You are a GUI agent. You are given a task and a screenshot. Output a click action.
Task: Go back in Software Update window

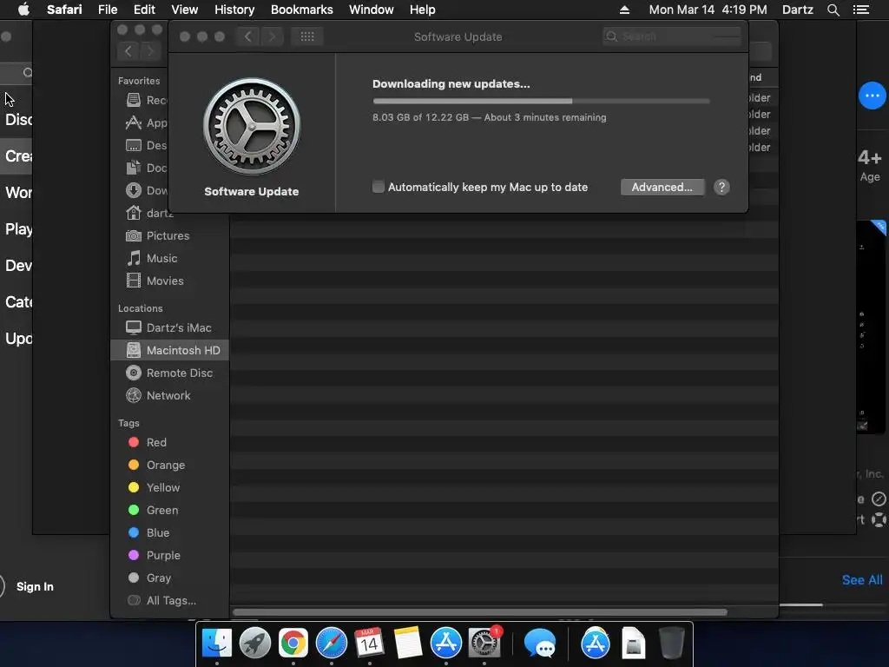(248, 36)
